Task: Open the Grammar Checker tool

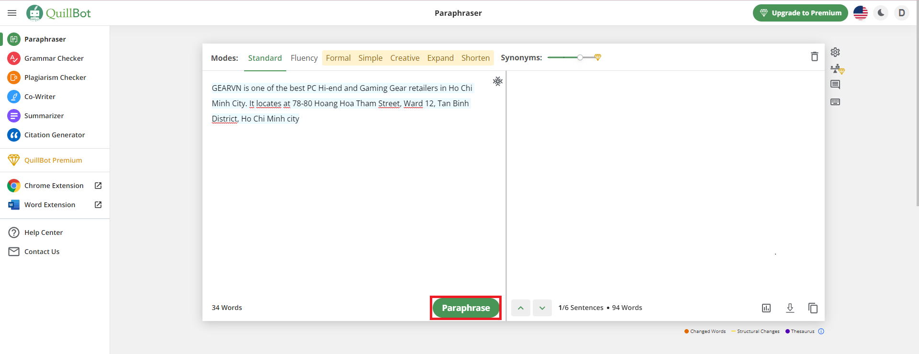Action: click(x=55, y=58)
